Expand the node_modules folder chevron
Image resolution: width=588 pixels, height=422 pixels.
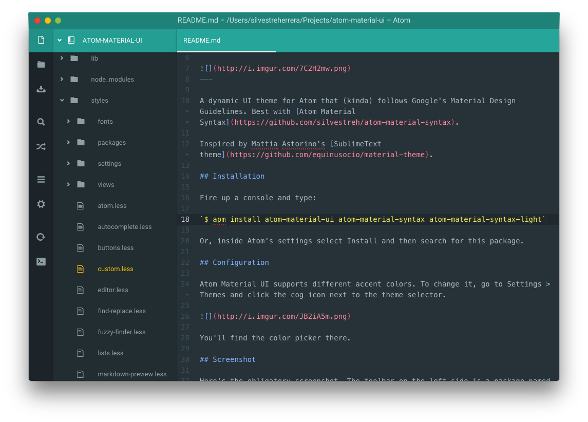pyautogui.click(x=62, y=79)
